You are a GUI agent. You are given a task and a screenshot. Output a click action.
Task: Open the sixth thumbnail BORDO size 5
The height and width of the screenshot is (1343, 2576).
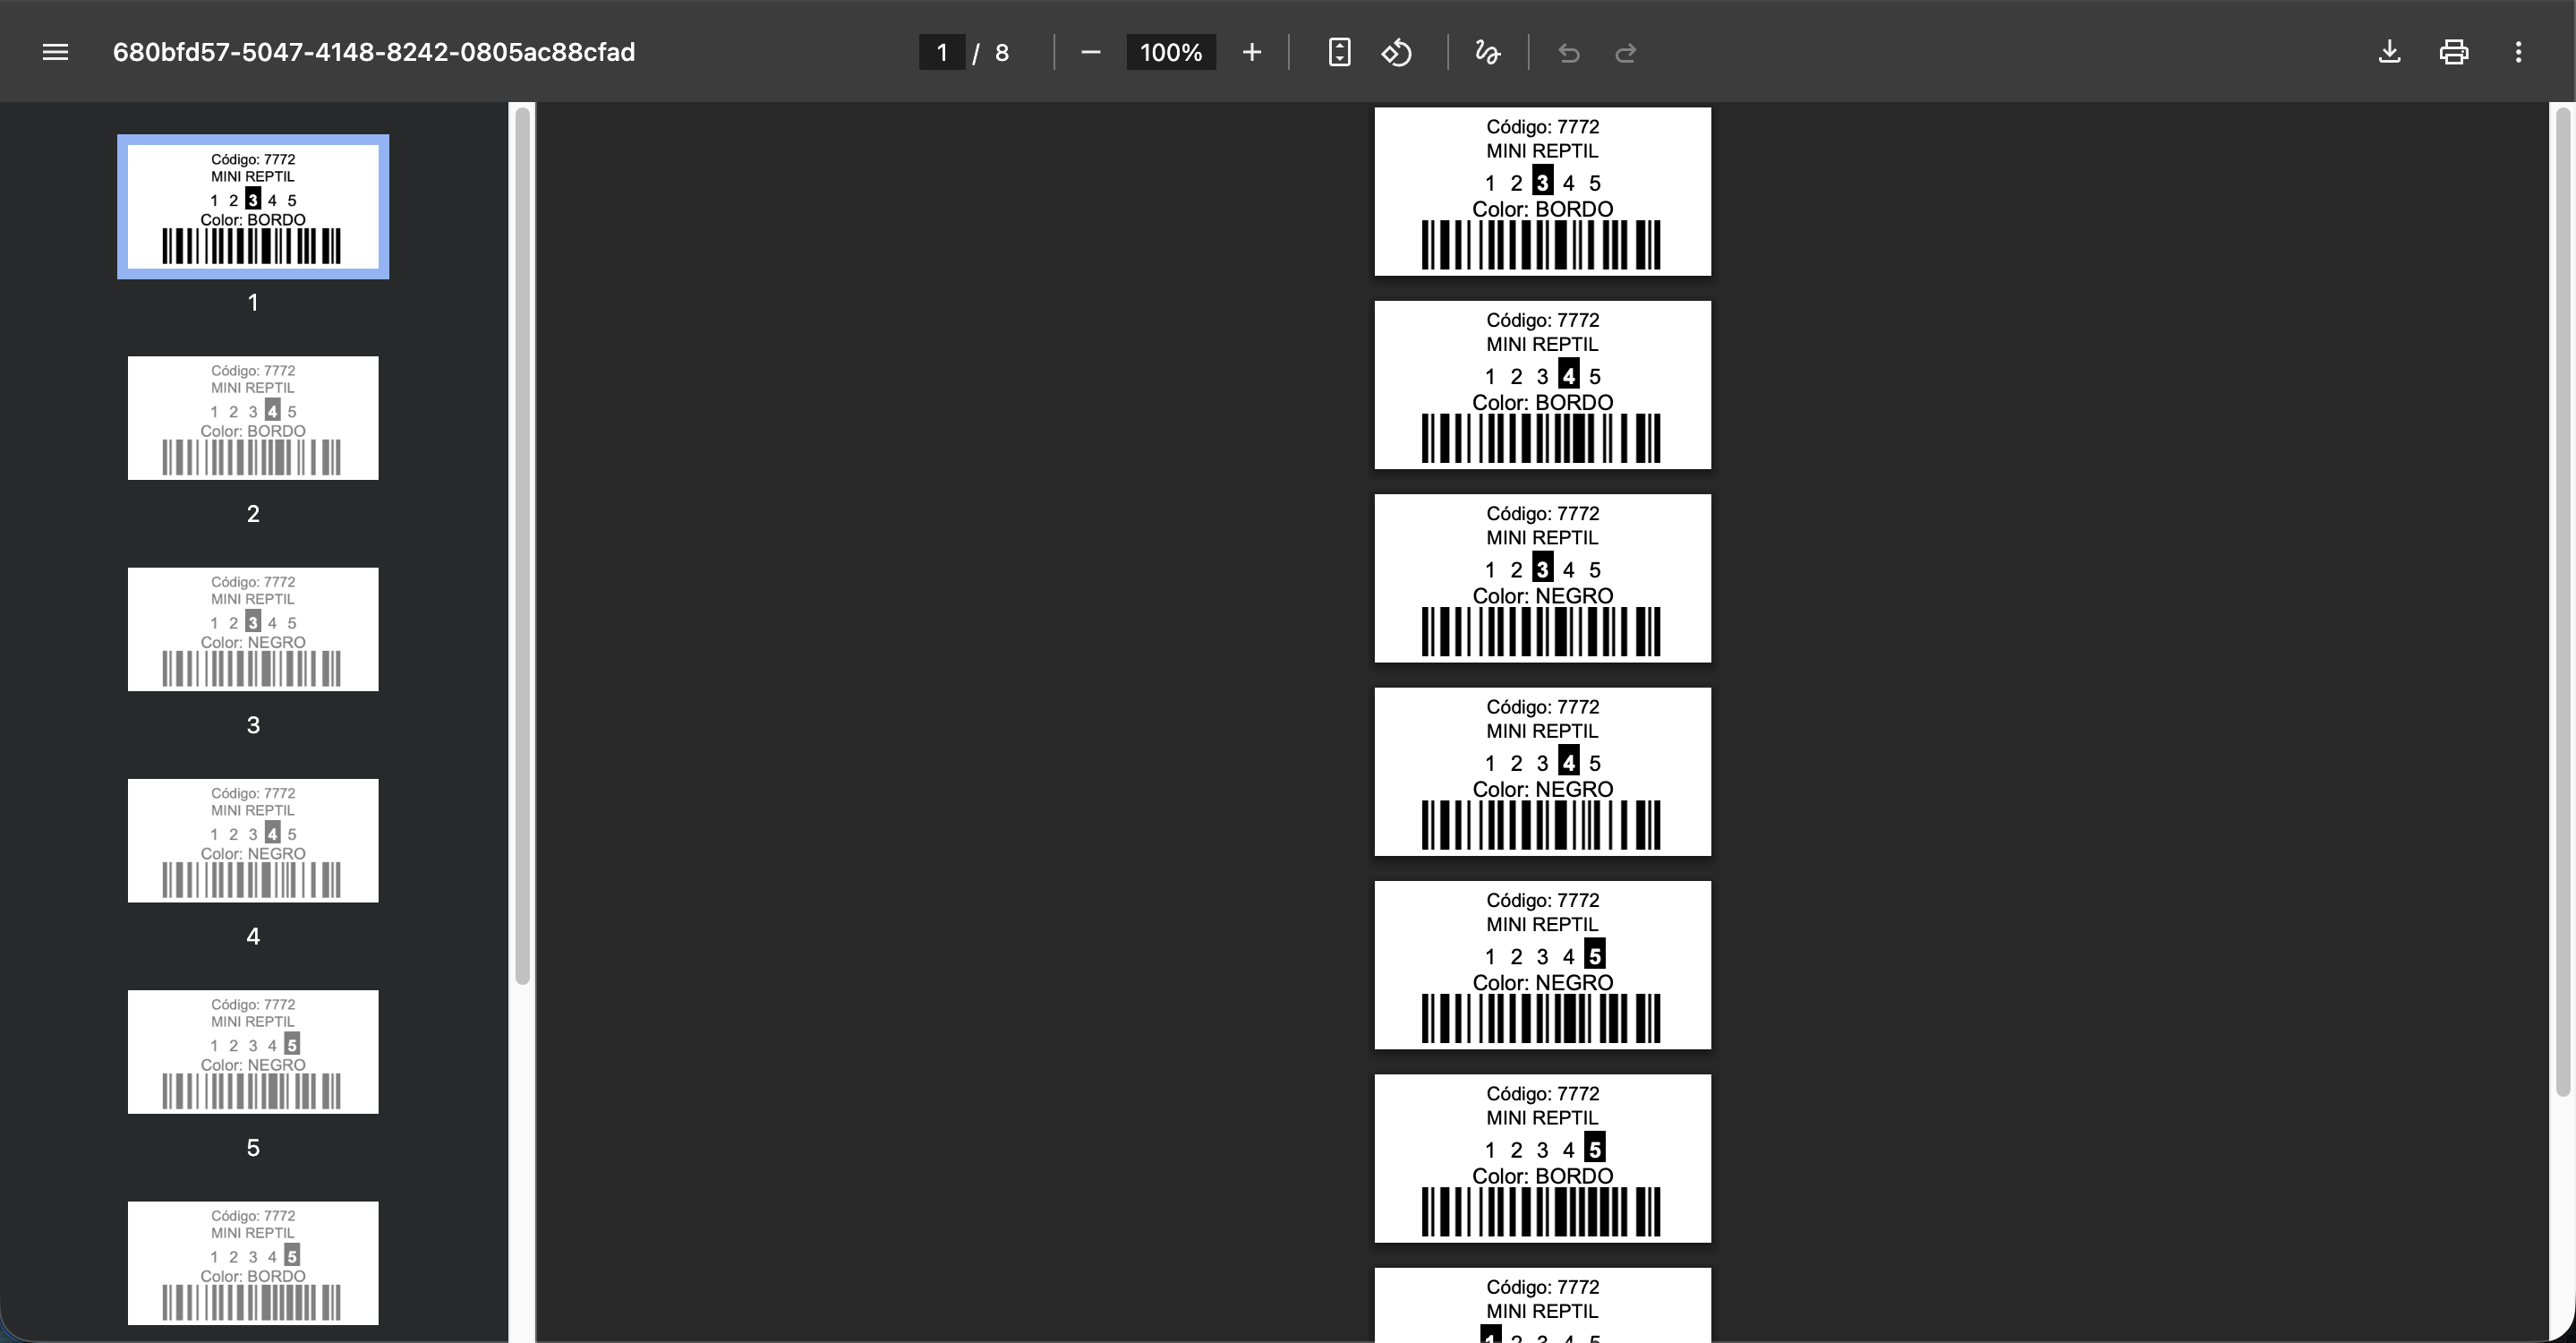(x=253, y=1263)
